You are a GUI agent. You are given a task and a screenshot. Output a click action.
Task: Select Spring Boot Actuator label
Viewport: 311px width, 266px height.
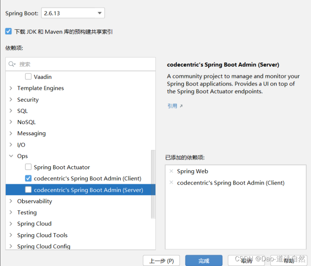[62, 167]
